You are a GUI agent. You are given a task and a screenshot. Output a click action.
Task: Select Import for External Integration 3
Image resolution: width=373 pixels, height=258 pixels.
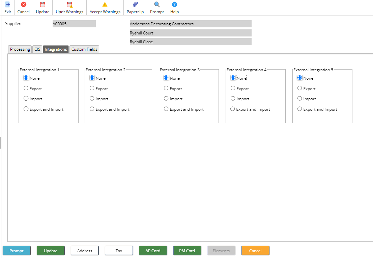(x=166, y=98)
